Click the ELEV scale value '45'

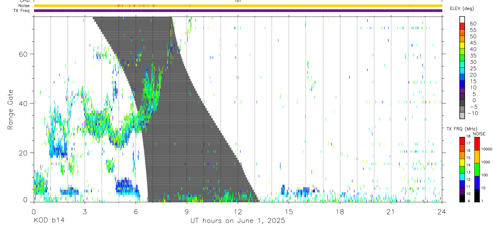473,43
